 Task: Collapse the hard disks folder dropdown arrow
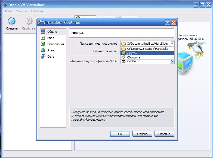tap(172, 44)
